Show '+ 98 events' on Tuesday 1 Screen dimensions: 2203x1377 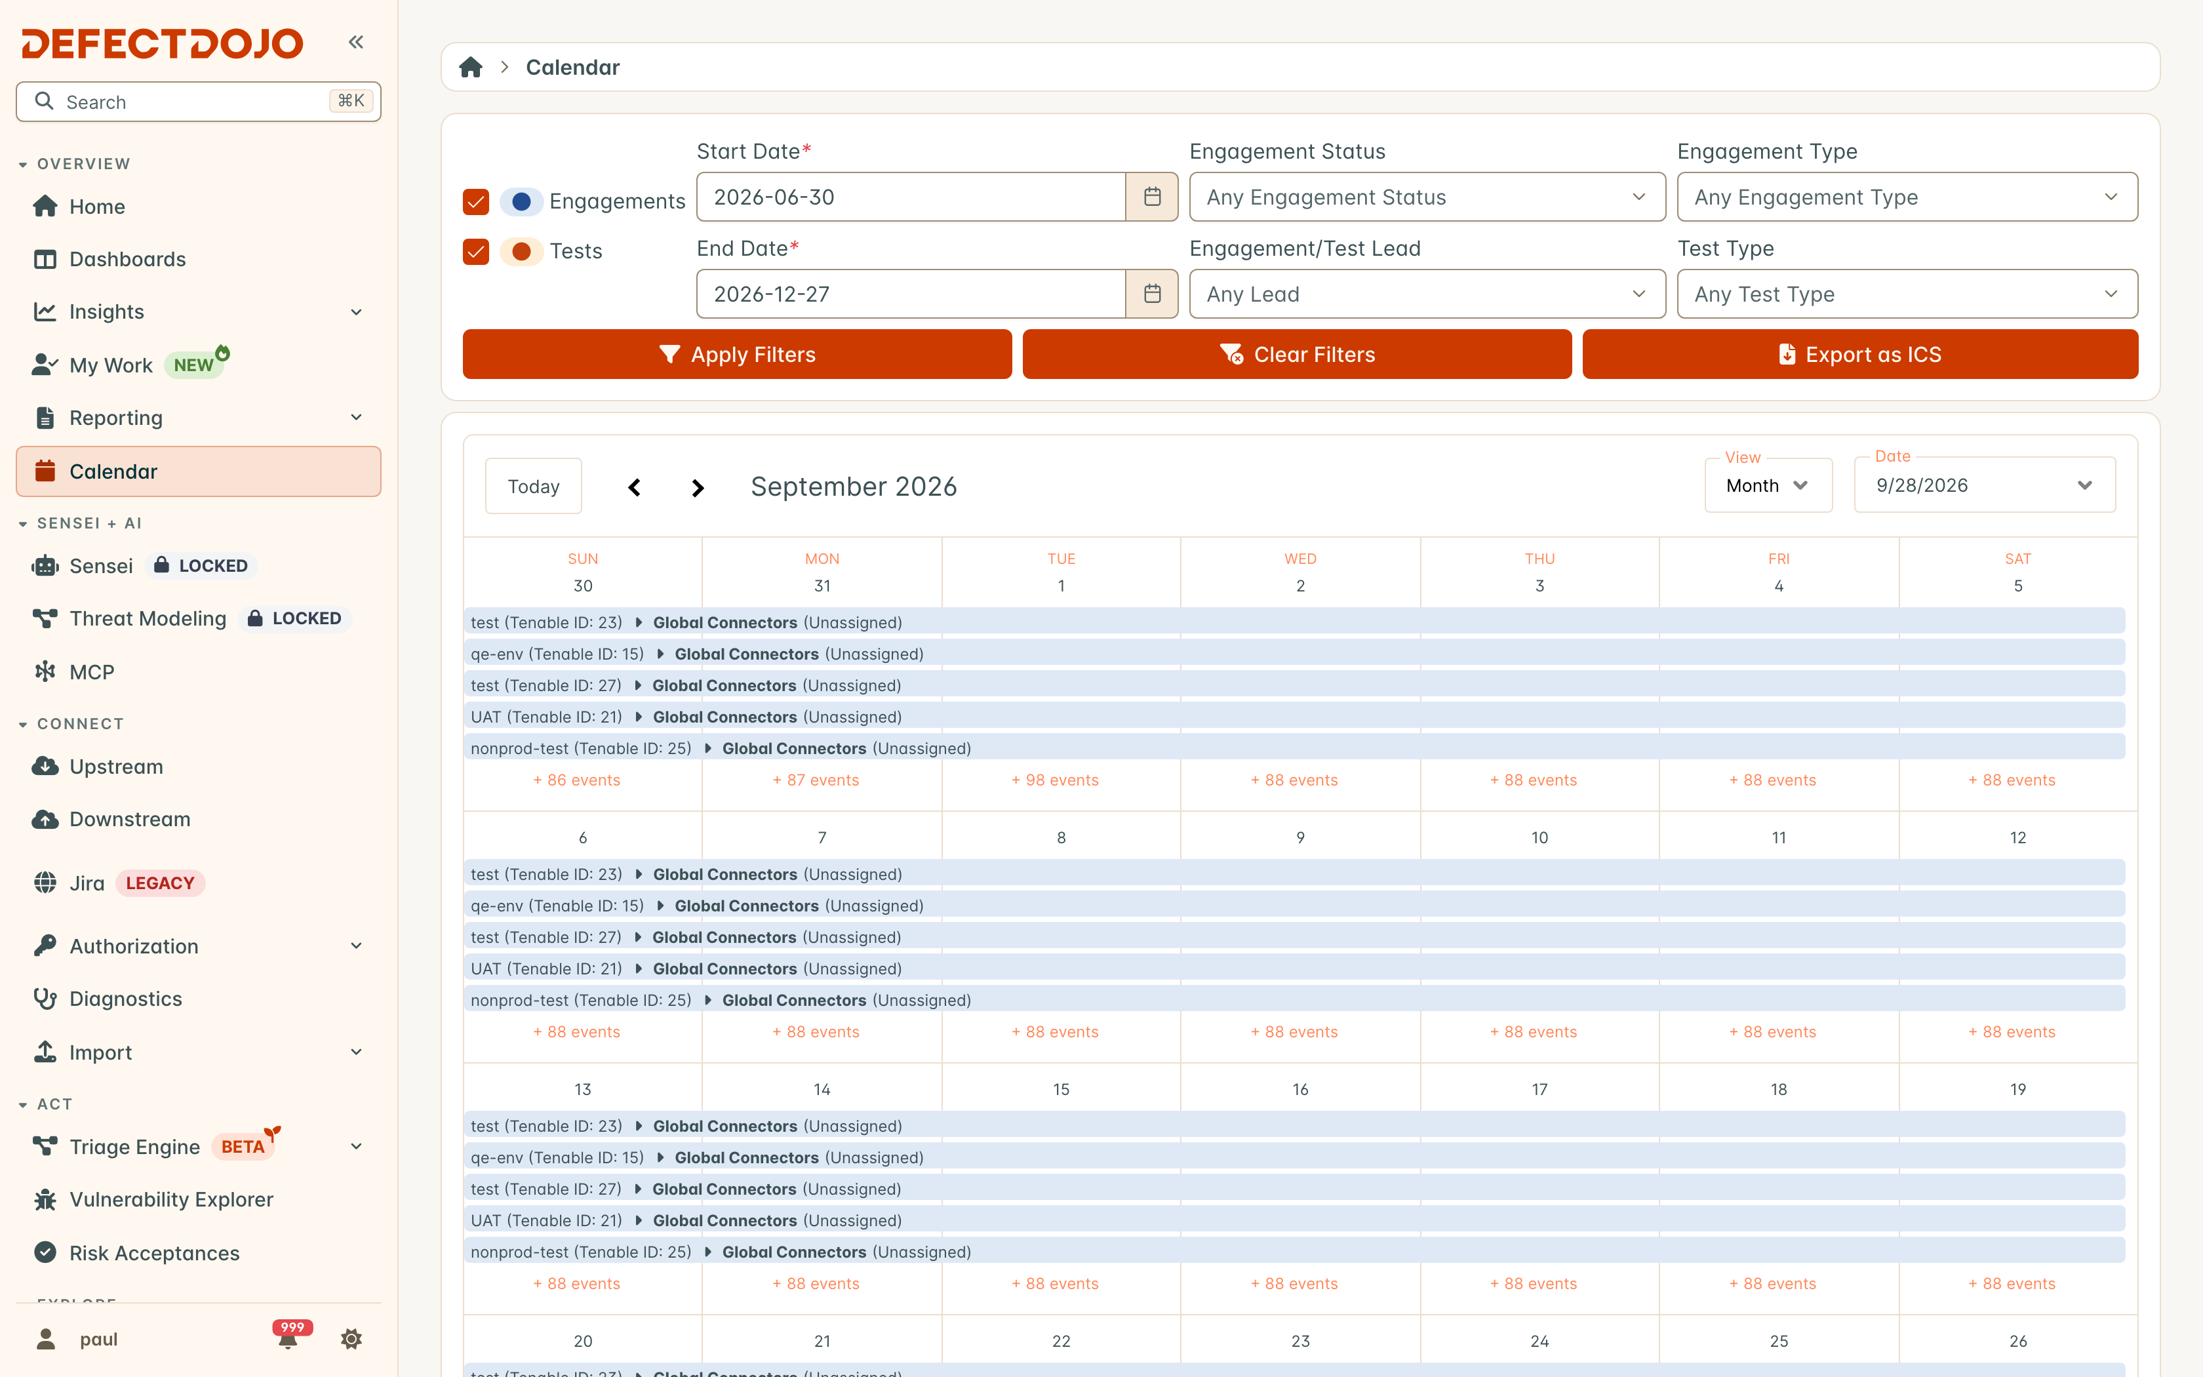point(1055,780)
